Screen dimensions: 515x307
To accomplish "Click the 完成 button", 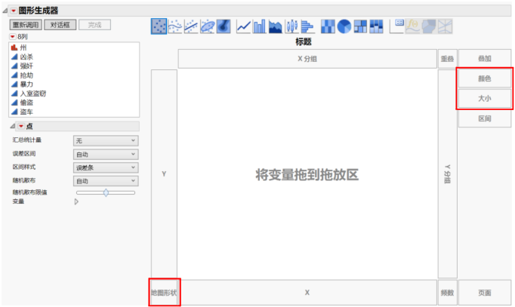I will [x=94, y=25].
